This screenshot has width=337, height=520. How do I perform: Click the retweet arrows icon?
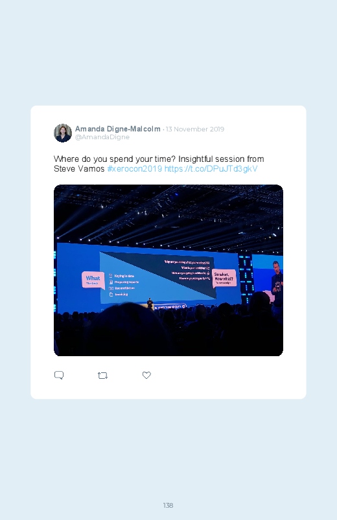click(x=102, y=376)
